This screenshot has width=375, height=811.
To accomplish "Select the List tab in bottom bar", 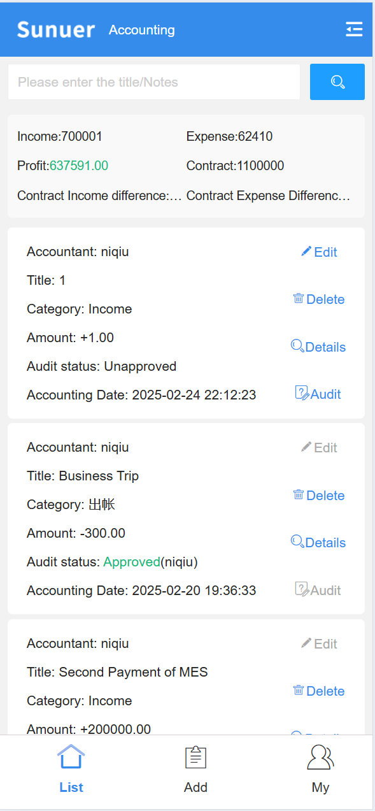I will tap(71, 770).
